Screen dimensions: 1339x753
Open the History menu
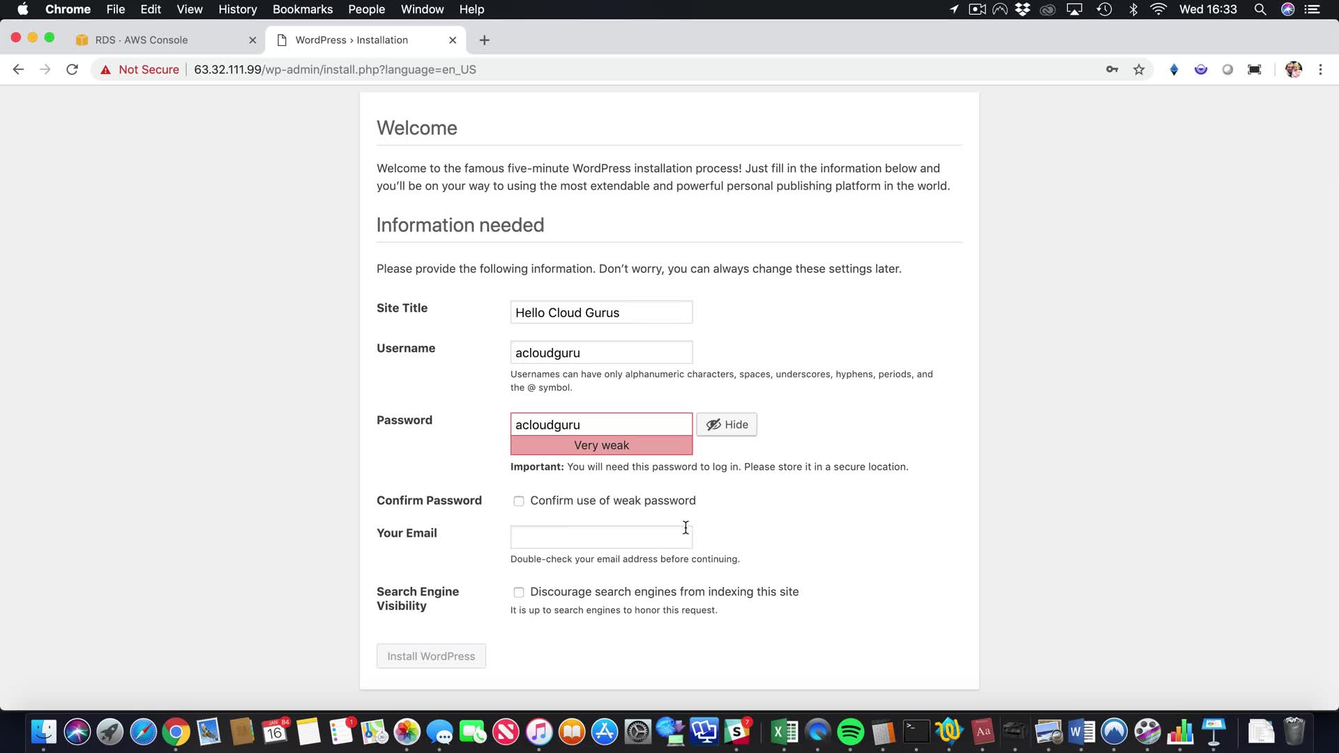click(237, 9)
